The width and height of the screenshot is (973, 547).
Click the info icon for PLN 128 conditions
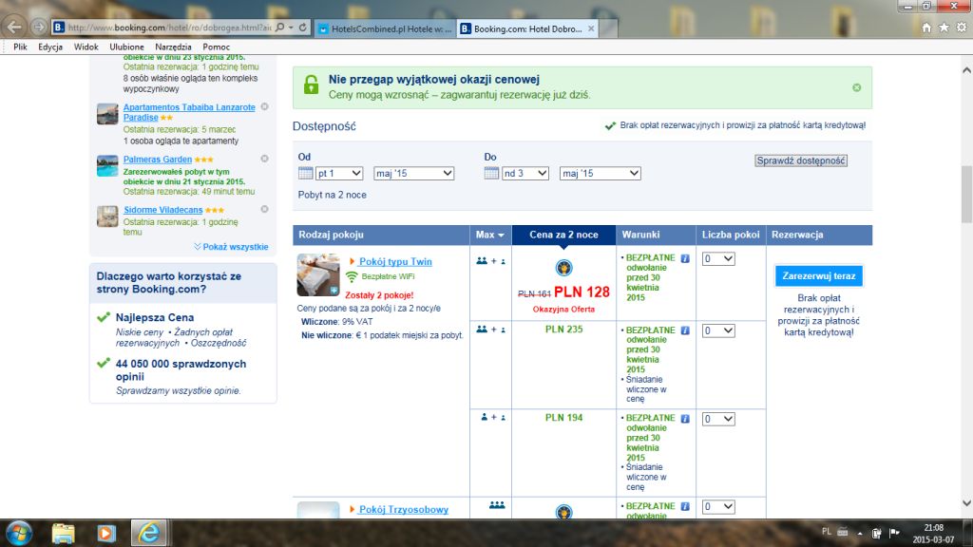tap(685, 258)
